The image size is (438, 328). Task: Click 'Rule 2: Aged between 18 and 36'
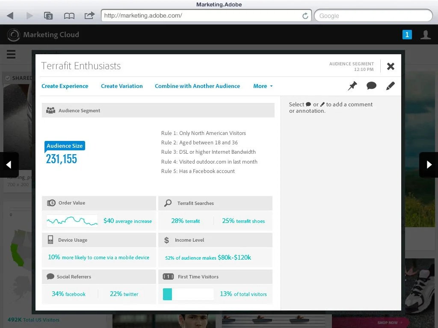pos(199,143)
